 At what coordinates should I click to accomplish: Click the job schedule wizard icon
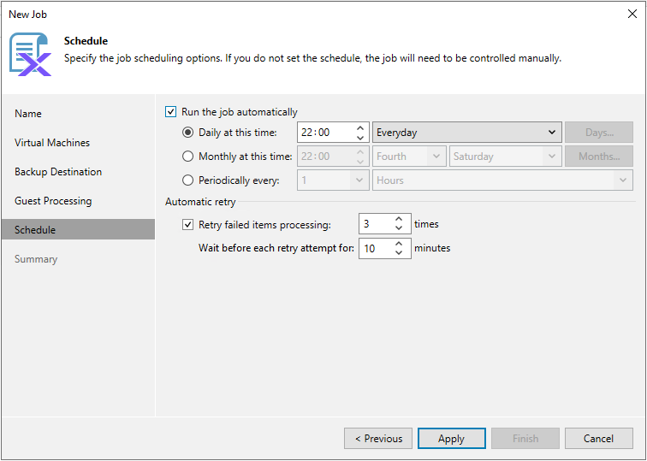[31, 55]
